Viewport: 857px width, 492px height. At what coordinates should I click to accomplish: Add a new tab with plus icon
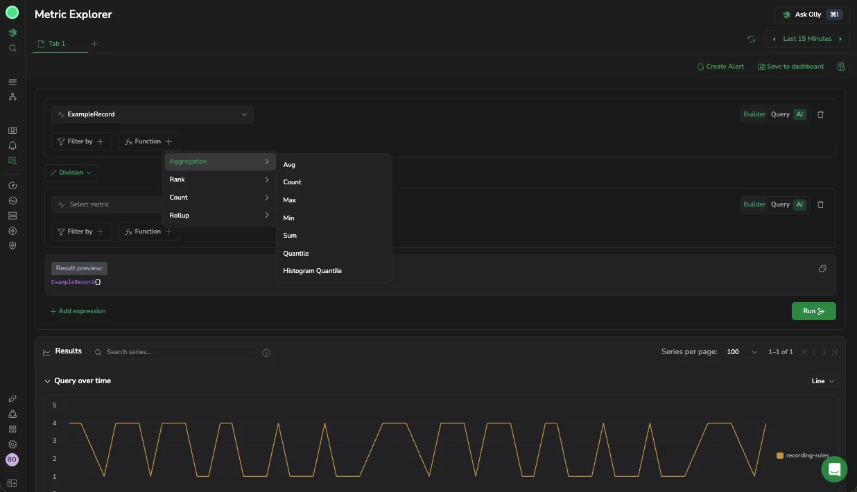(x=95, y=44)
